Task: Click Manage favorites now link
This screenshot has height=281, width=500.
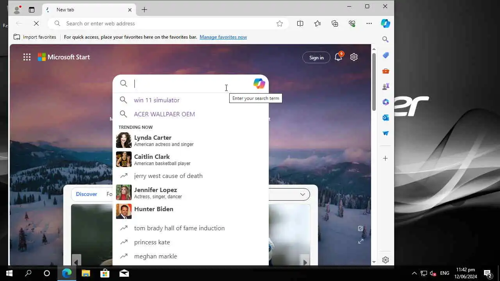Action: coord(223,37)
